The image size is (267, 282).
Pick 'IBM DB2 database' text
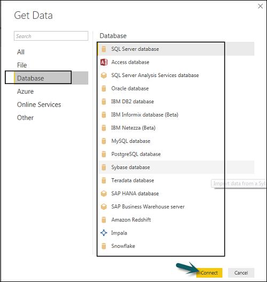pos(132,102)
